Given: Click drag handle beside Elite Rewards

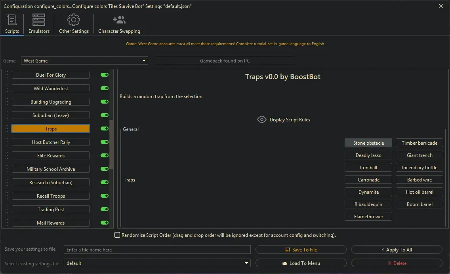Looking at the screenshot, I should pos(6,156).
